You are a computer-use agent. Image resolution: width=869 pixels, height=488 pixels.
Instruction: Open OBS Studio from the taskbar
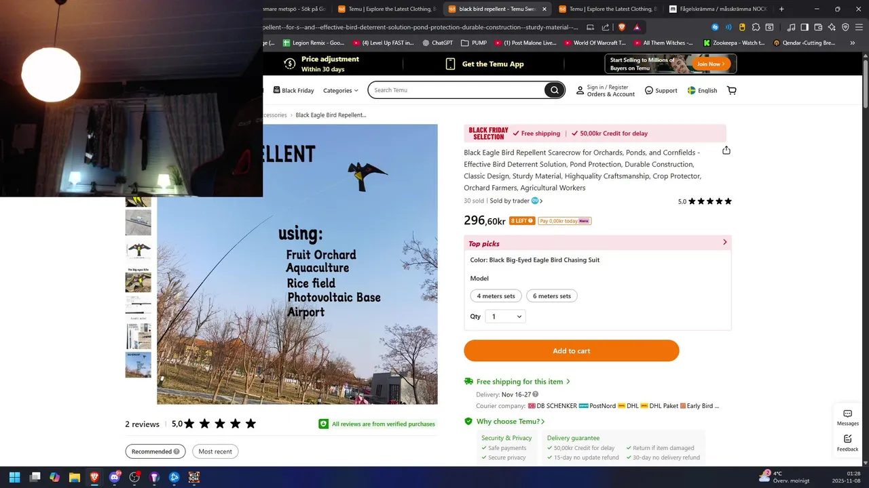134,477
